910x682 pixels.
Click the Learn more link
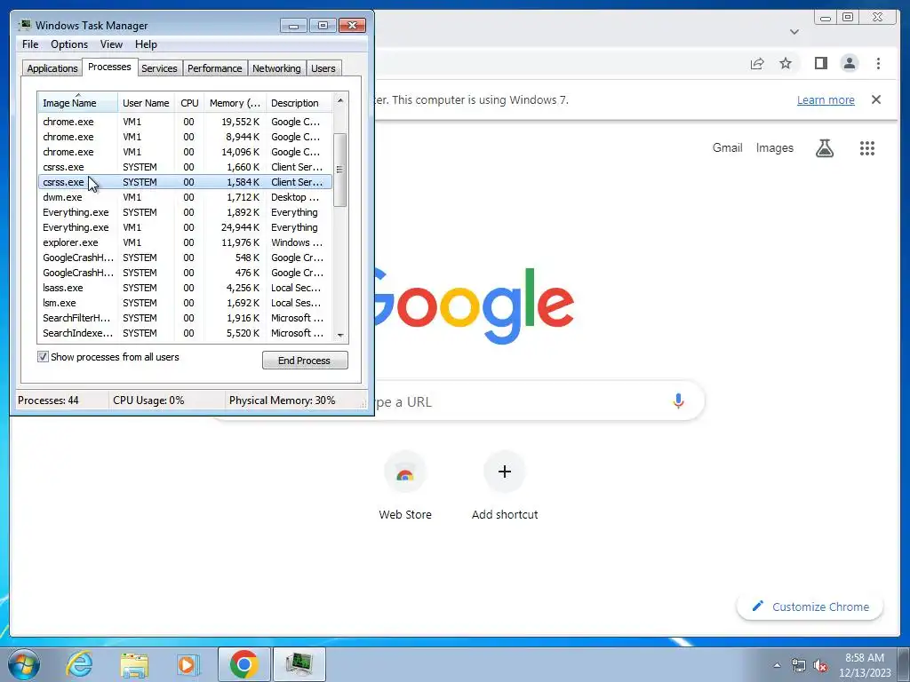tap(826, 99)
